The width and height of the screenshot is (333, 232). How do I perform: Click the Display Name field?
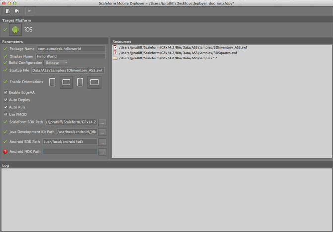(70, 56)
